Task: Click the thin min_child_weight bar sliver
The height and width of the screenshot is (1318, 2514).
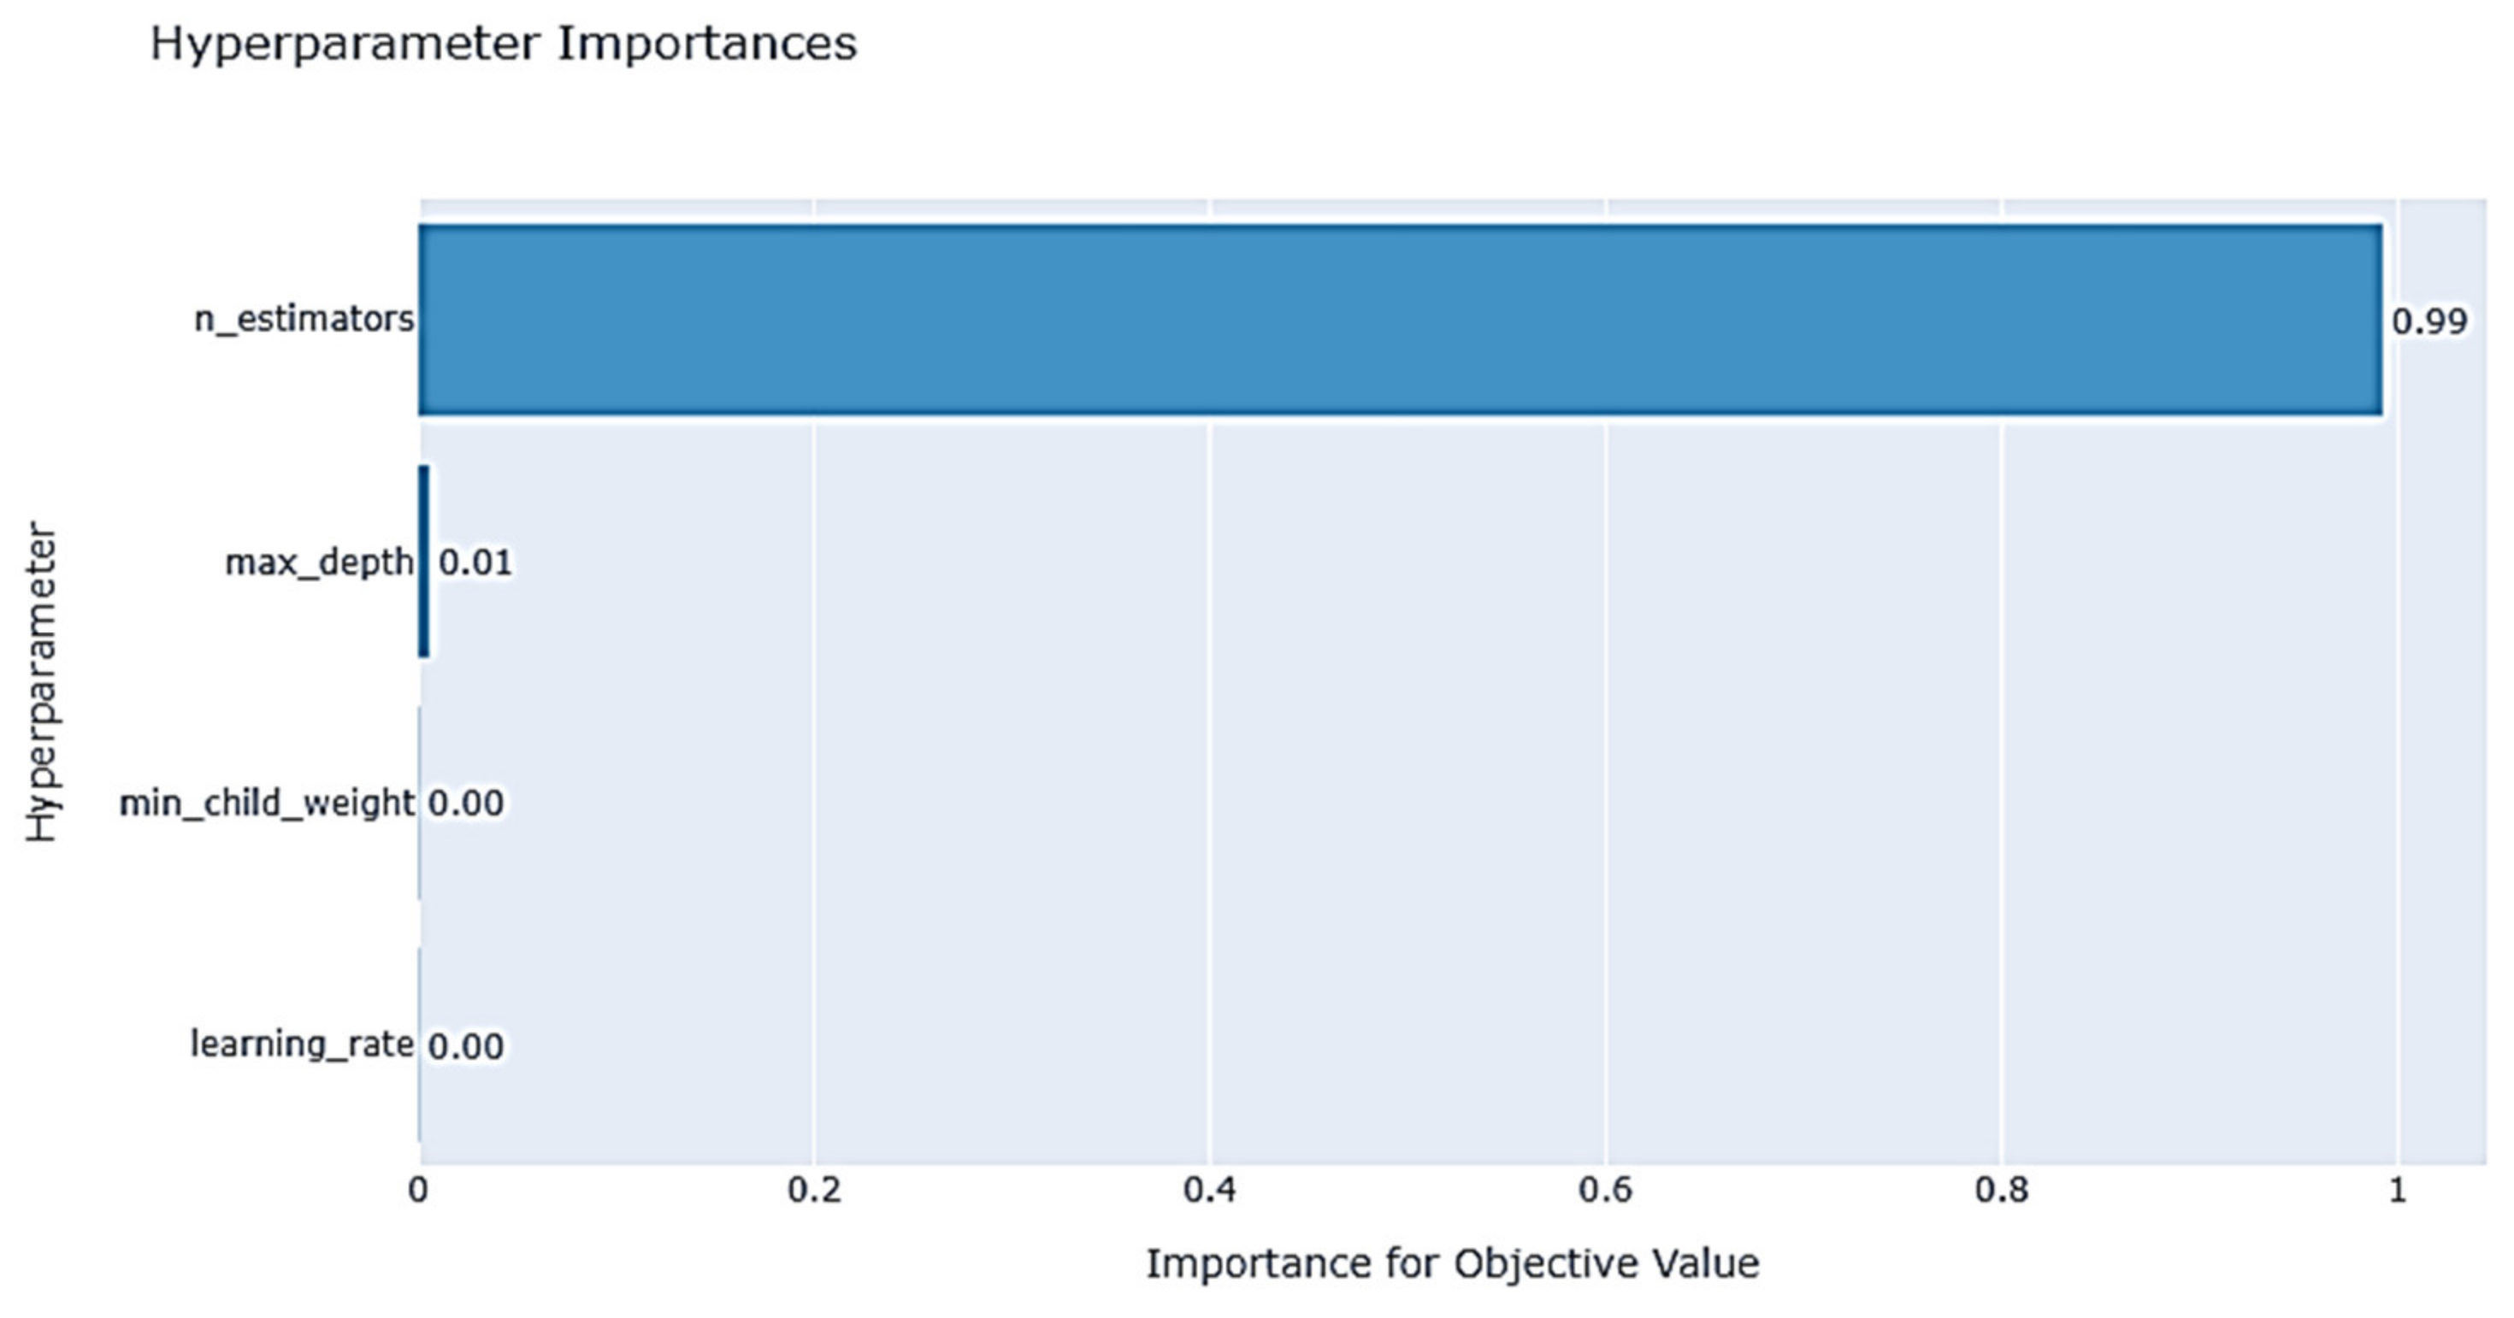Action: point(420,802)
